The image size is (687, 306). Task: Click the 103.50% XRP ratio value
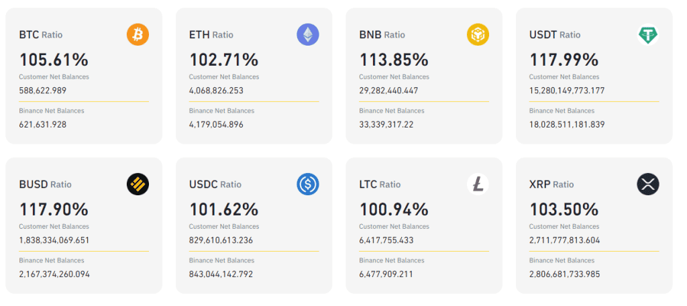point(564,209)
